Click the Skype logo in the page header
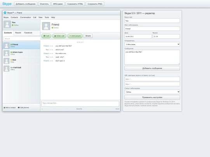This screenshot has width=210, height=157. 7,4
